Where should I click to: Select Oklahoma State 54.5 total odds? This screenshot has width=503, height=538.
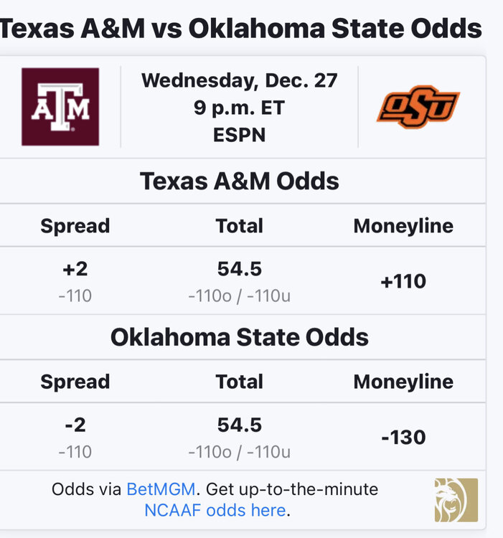[240, 436]
